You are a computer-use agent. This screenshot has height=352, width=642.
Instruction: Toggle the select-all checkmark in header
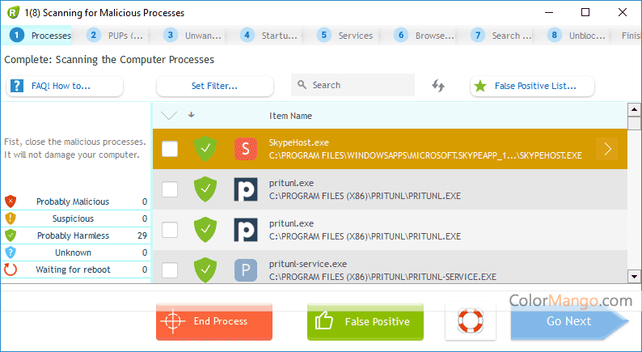169,115
